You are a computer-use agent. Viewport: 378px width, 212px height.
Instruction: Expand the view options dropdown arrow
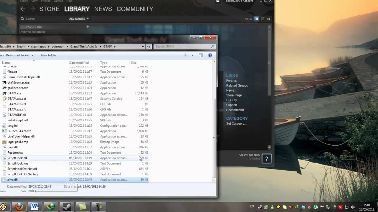click(x=192, y=55)
